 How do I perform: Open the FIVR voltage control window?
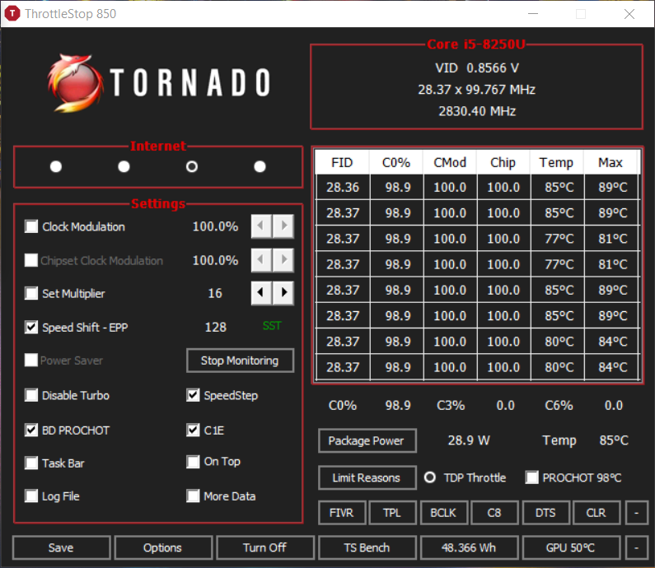coord(342,513)
